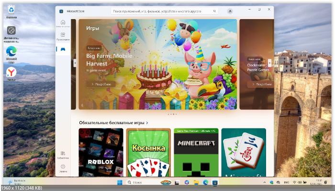Click the Windows Start button

[119, 182]
